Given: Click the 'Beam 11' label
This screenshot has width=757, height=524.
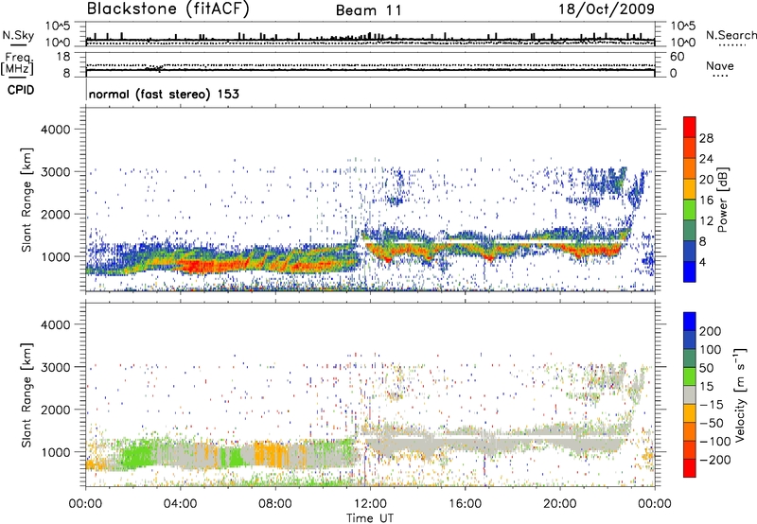Looking at the screenshot, I should click(x=369, y=10).
